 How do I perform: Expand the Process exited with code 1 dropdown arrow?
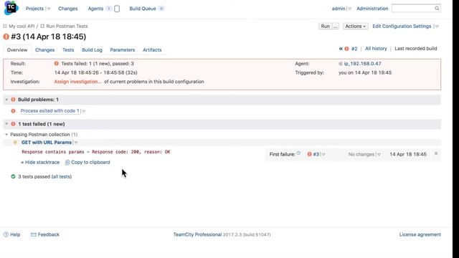tap(84, 111)
